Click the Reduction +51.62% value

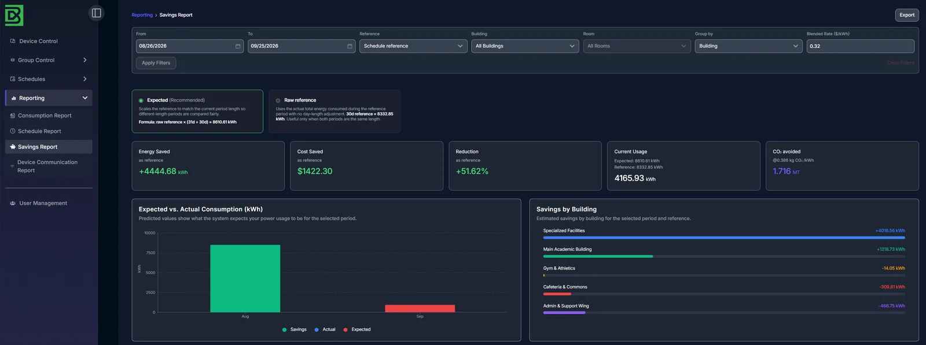472,172
